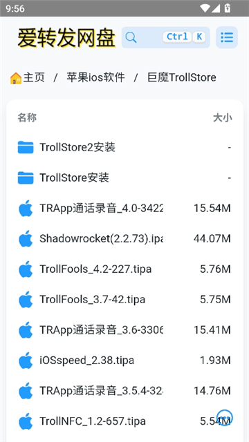Open file TrollFools_4.2-227.tipa
Screen dimensions: 249x442
pos(95,269)
